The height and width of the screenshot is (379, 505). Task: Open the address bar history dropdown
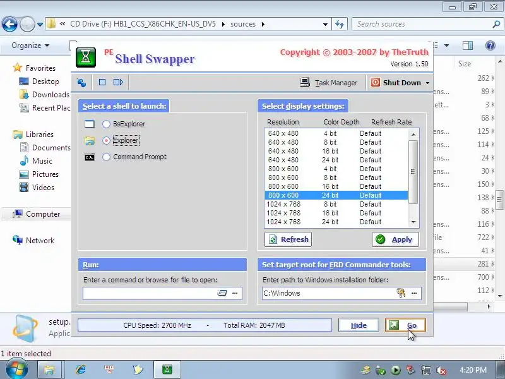click(x=325, y=25)
